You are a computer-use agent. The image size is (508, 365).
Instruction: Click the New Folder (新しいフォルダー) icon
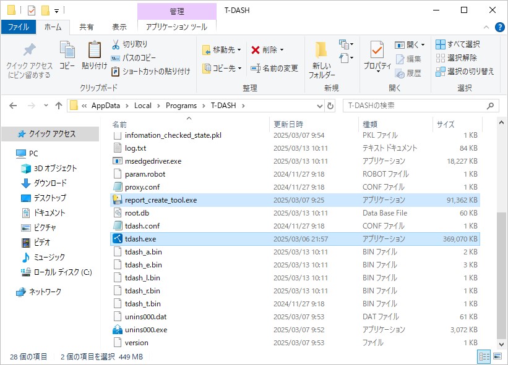click(x=321, y=51)
